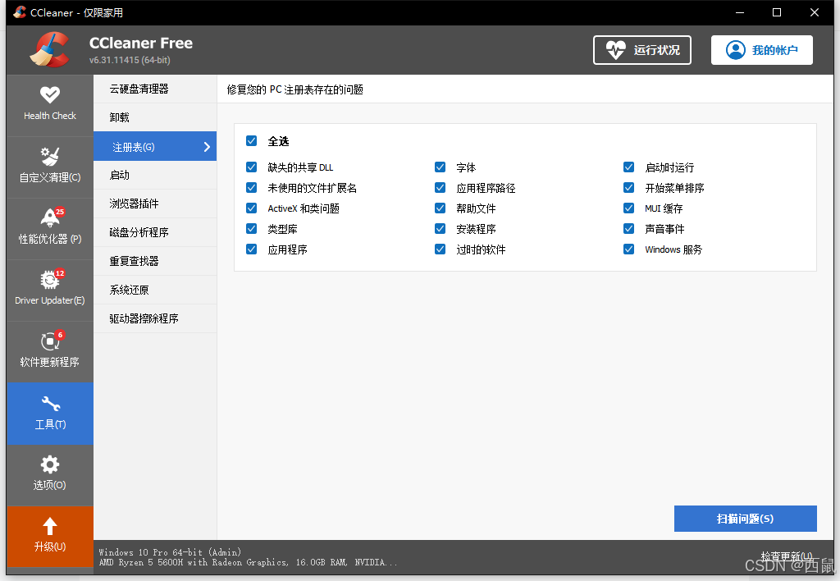Open 浏览器插件 tool

pyautogui.click(x=155, y=204)
